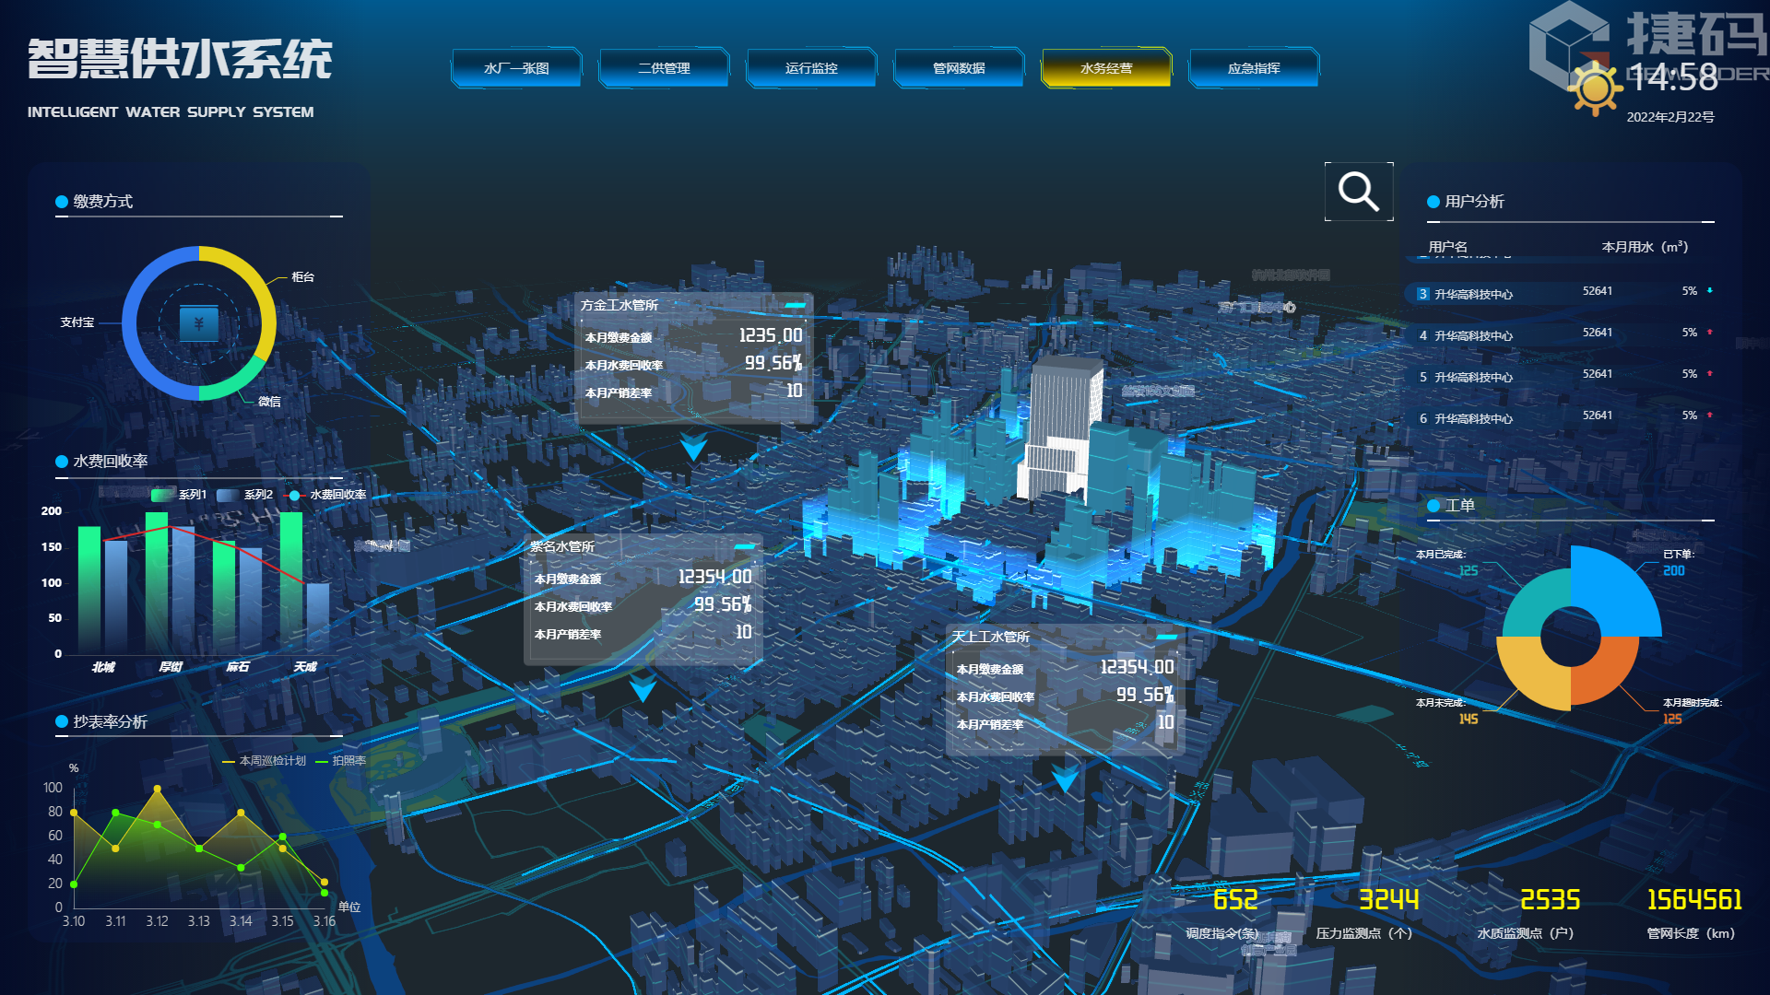Click arrow marker below 天上工水管所 card
The image size is (1770, 995).
(1066, 779)
